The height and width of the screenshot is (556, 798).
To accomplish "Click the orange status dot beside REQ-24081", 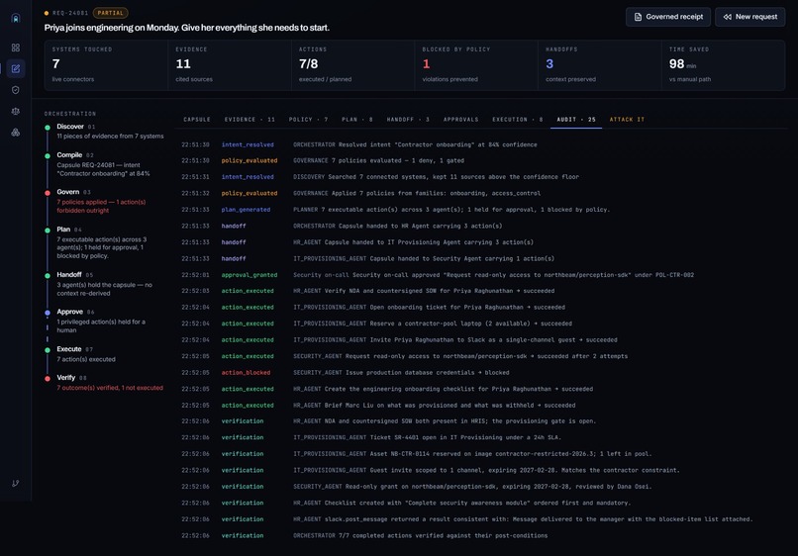I will click(47, 13).
